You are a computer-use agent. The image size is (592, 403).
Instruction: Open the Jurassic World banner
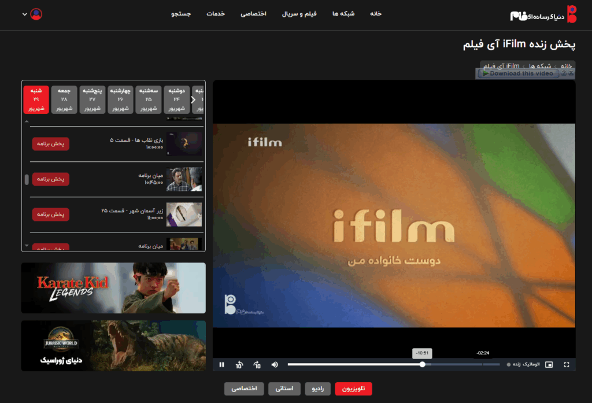coord(113,346)
